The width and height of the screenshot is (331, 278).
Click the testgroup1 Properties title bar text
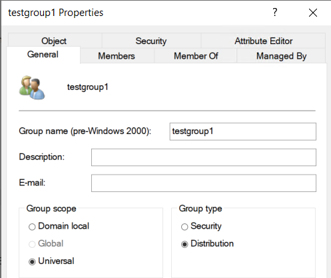point(56,13)
